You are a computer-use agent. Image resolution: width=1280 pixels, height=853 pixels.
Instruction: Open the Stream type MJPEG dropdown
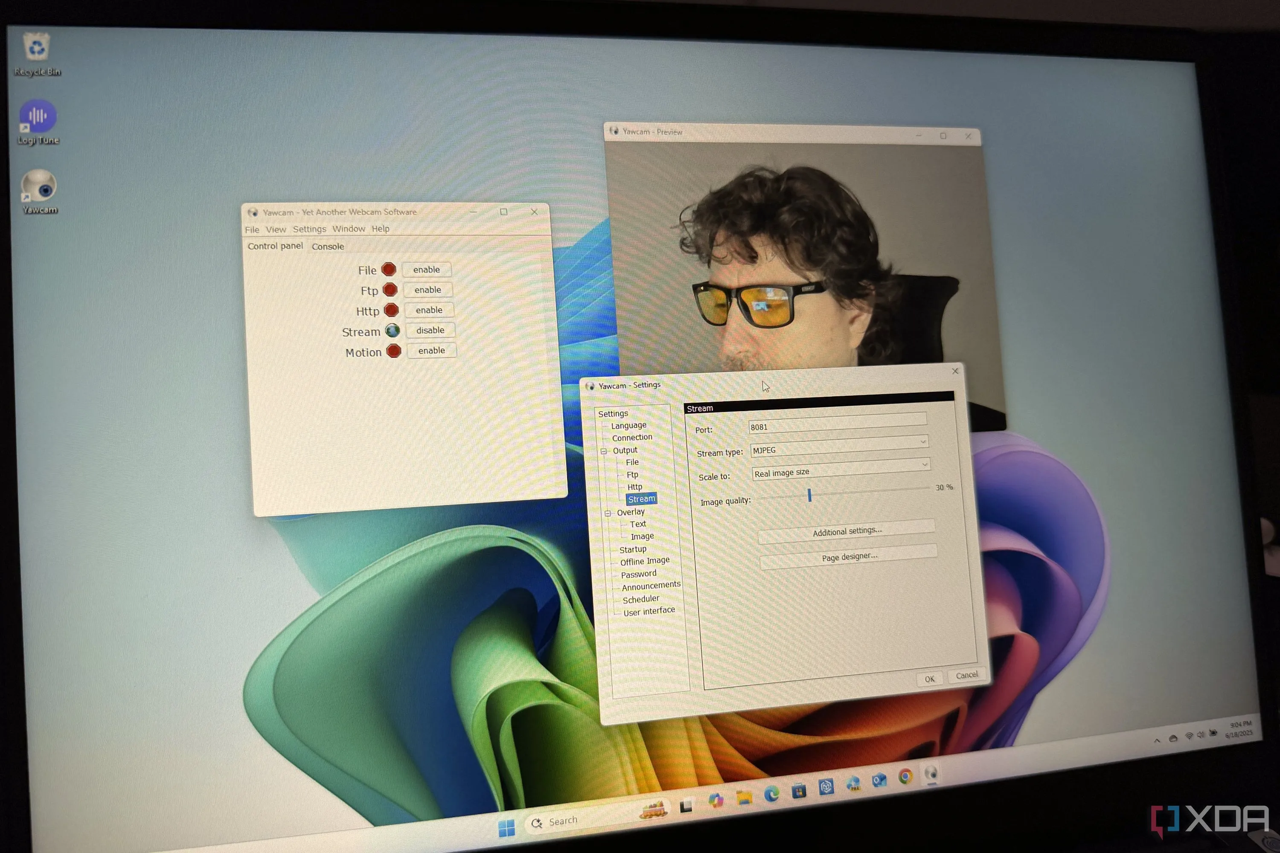tap(839, 447)
